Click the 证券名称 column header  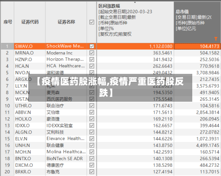(66, 22)
